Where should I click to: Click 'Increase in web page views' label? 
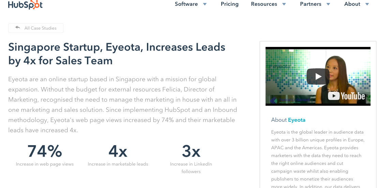[45, 164]
